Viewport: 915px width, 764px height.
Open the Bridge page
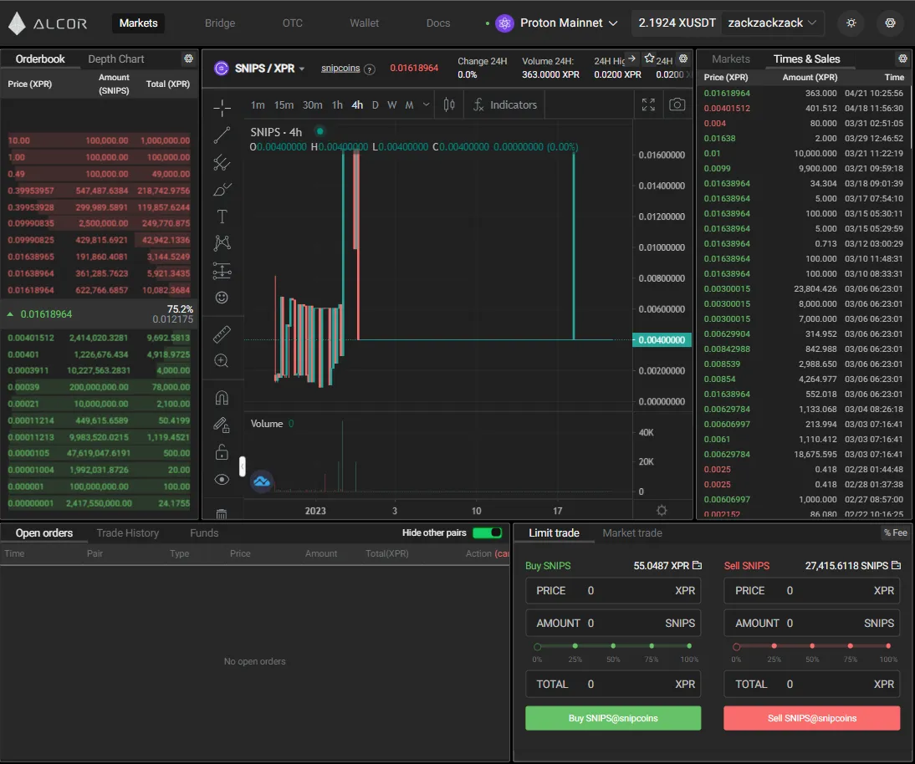[220, 23]
